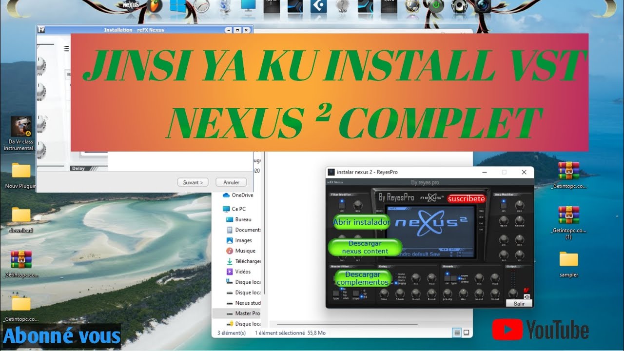Viewport: 624px width, 351px height.
Task: Click the Delay time knob
Action: [x=384, y=292]
